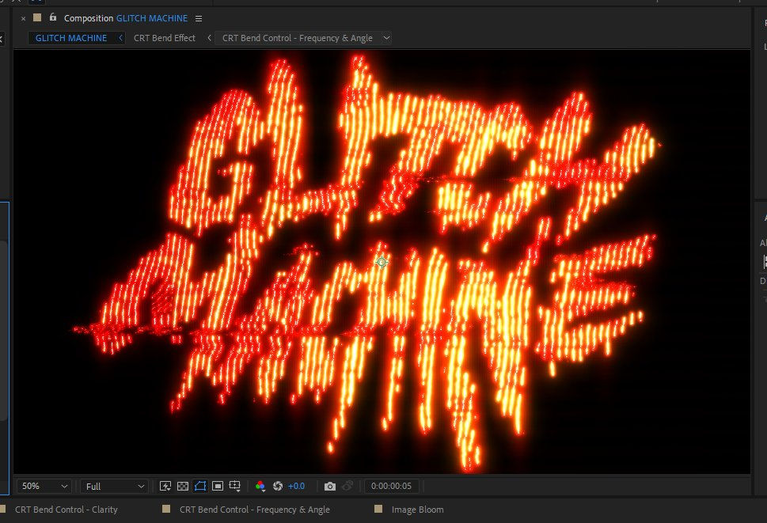Enable Region of Interest
The height and width of the screenshot is (523, 767).
pos(218,486)
